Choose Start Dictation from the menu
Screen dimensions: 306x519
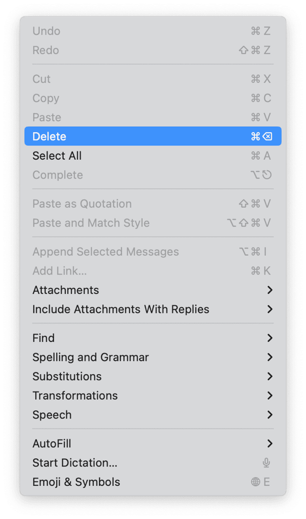pyautogui.click(x=75, y=463)
